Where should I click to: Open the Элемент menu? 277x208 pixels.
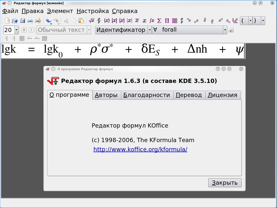60,11
